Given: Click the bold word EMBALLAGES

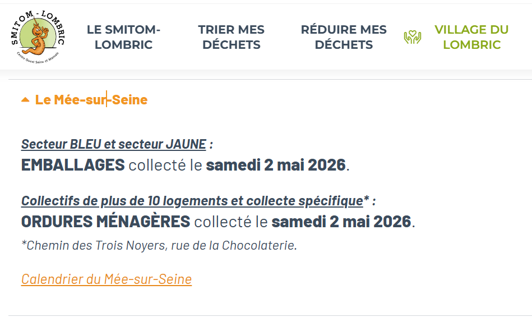Looking at the screenshot, I should [x=73, y=165].
